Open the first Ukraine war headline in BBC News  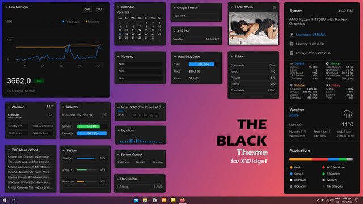coord(29,157)
